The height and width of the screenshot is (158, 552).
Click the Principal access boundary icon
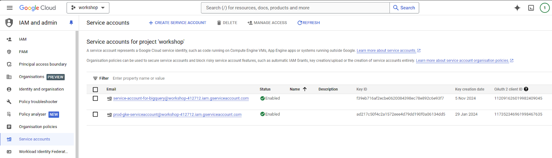click(x=9, y=64)
